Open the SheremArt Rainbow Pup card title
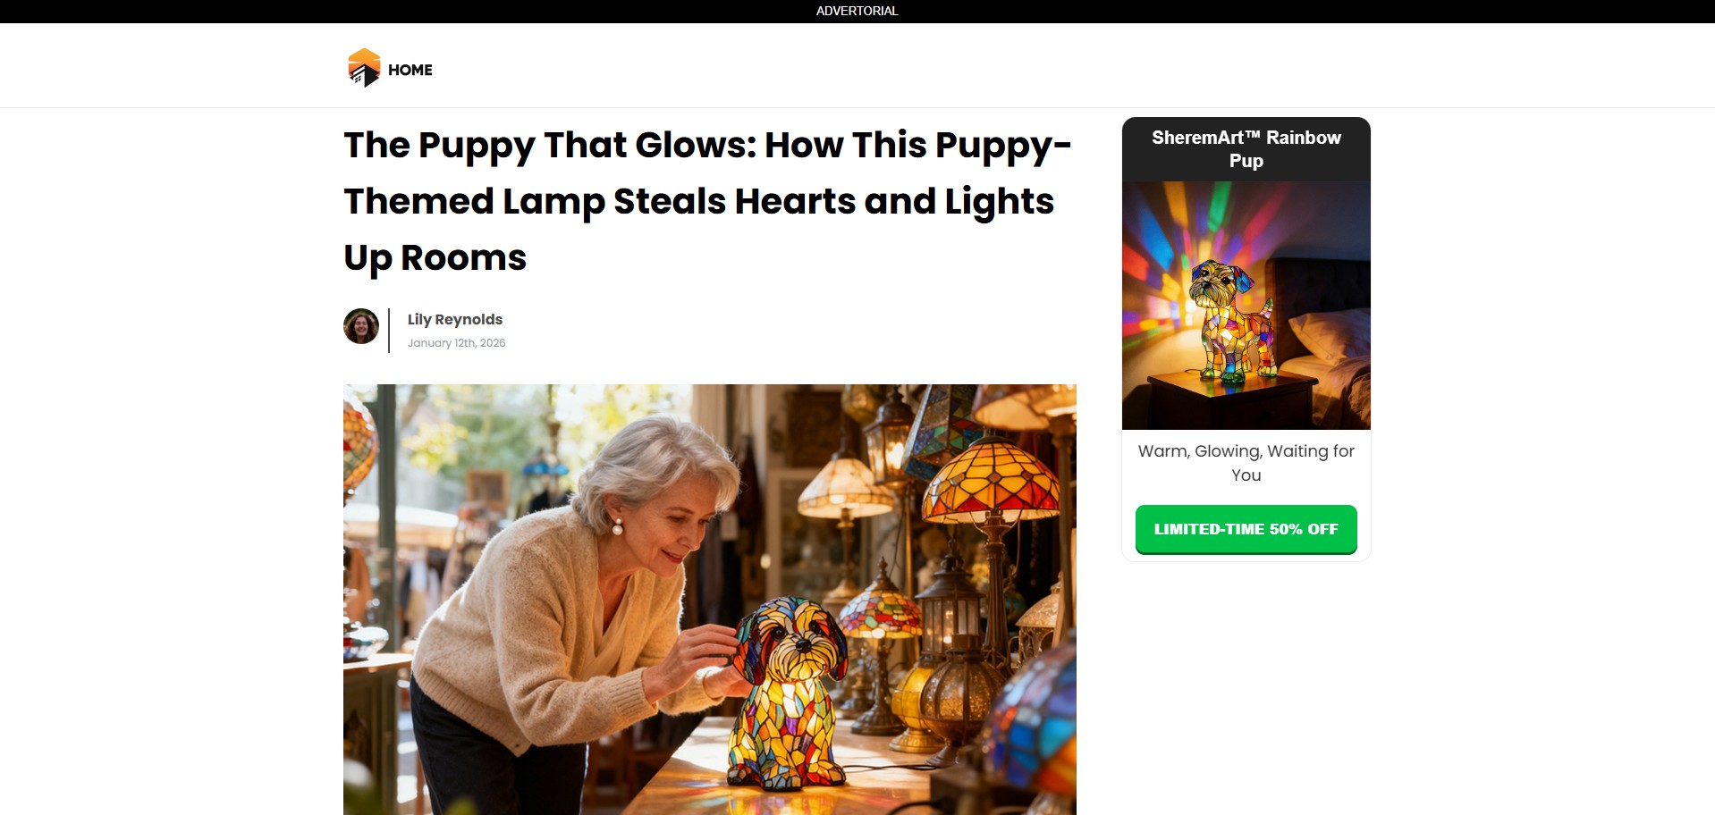 tap(1246, 149)
